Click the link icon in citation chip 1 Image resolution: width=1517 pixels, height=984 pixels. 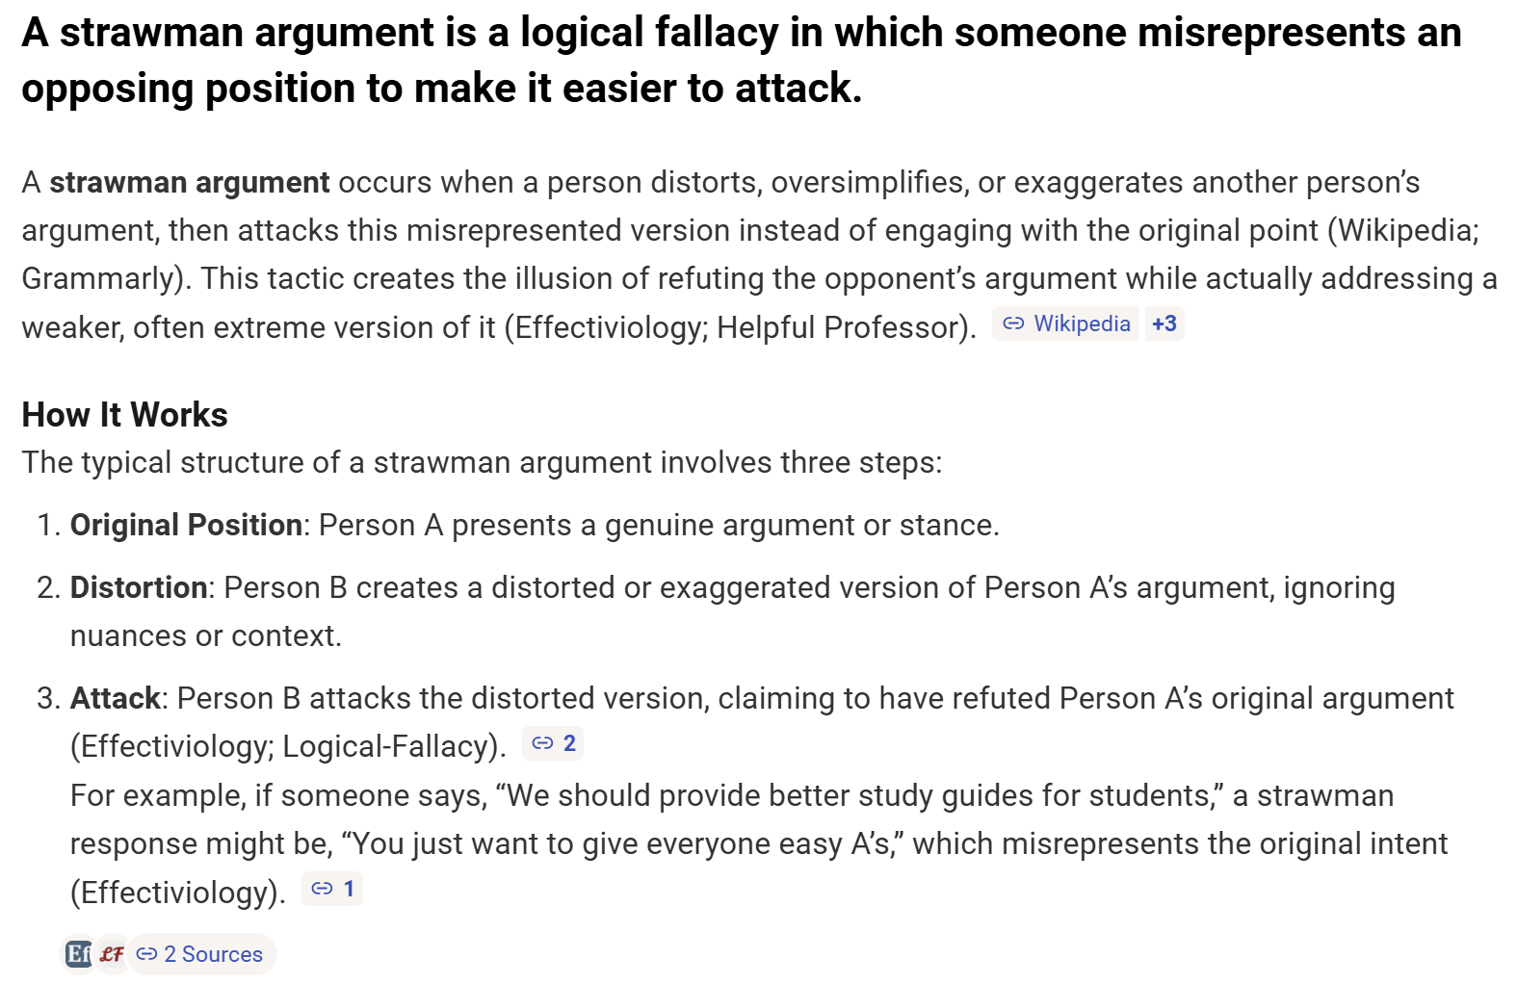[x=323, y=889]
